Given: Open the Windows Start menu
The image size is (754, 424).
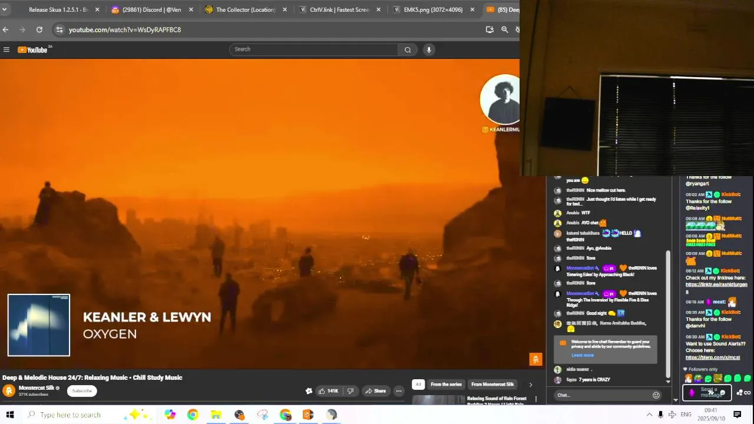Looking at the screenshot, I should (x=10, y=415).
